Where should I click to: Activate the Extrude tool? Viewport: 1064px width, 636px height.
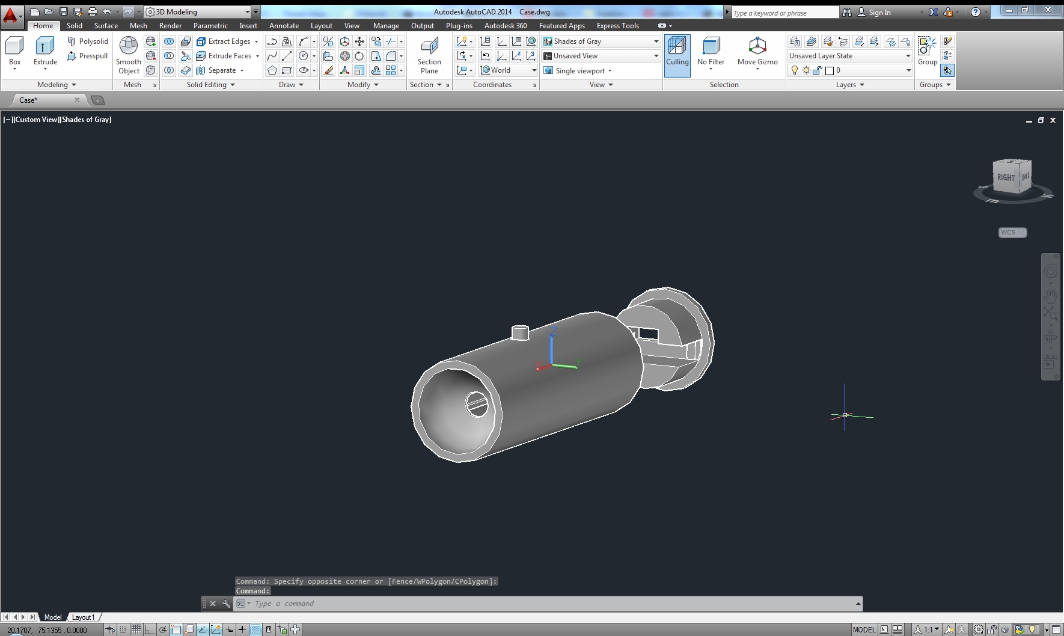(x=45, y=52)
